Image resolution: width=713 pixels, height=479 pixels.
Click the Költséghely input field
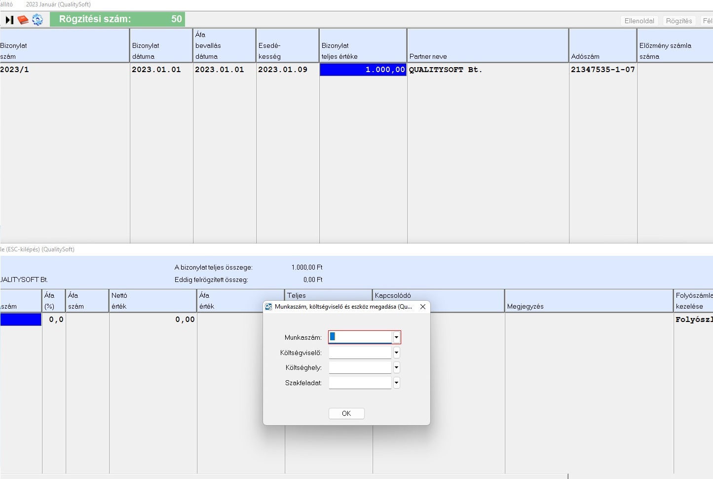[360, 367]
